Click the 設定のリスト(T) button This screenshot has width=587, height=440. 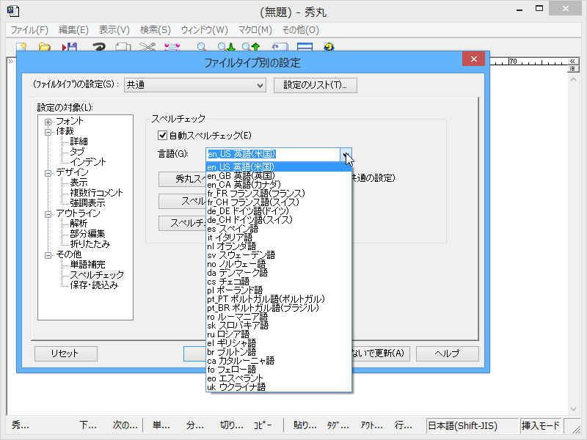pyautogui.click(x=316, y=85)
